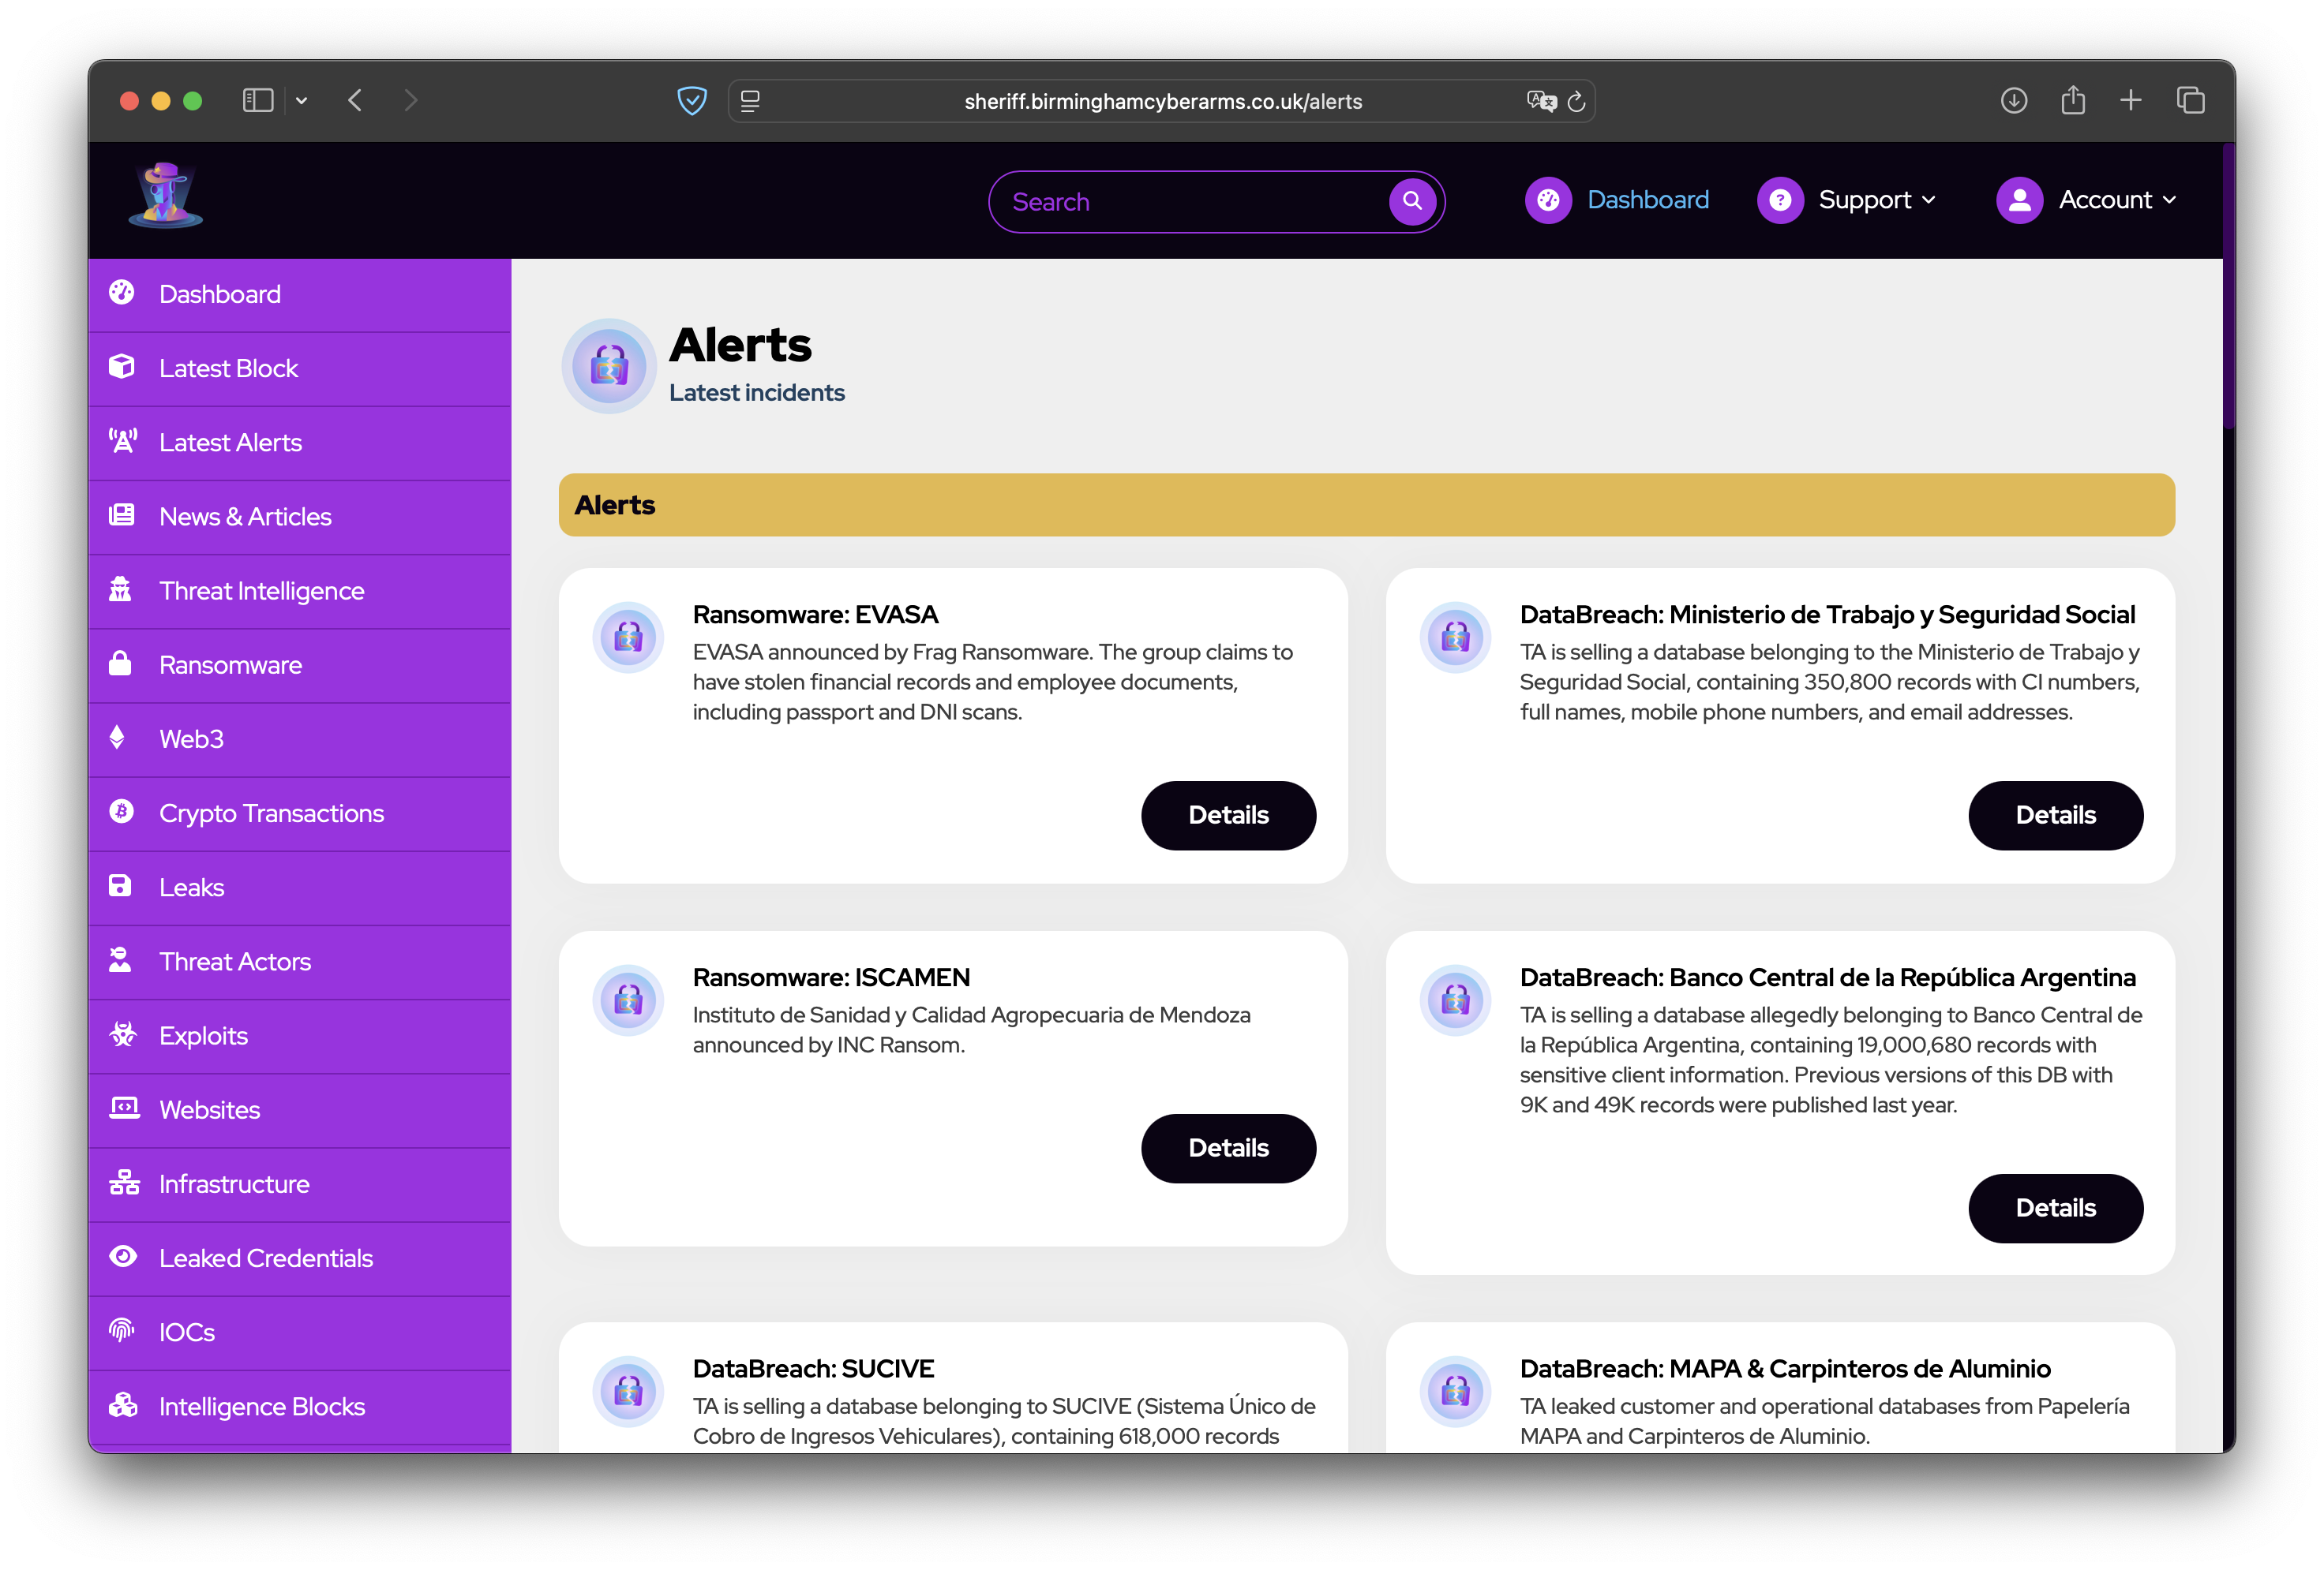The image size is (2324, 1570).
Task: Select Leaked Credentials sidebar item
Action: [x=265, y=1258]
